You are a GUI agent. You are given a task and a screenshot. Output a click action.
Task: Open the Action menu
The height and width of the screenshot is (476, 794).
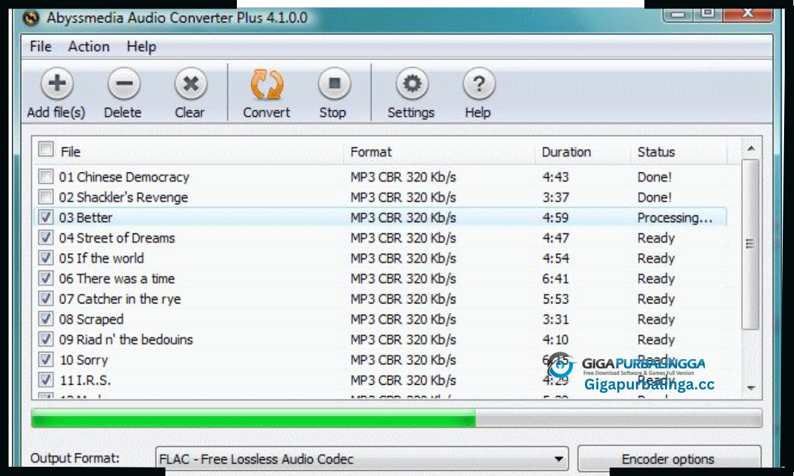tap(89, 46)
